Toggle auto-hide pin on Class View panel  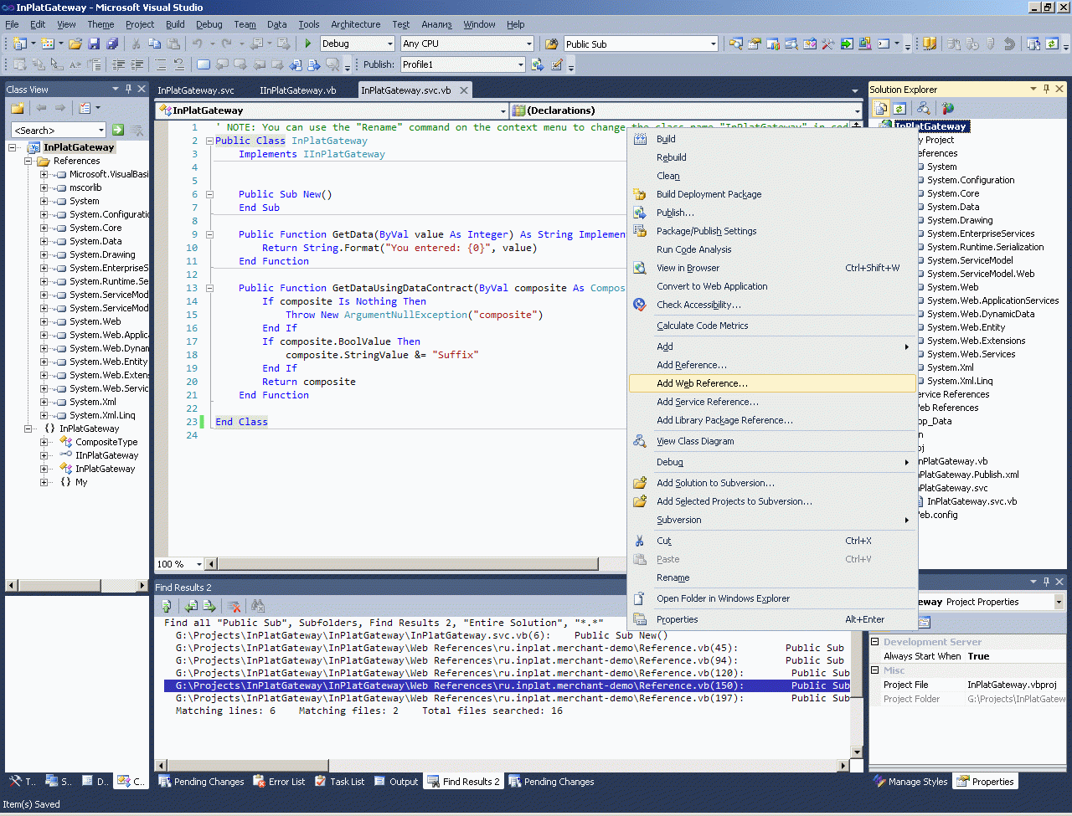click(x=128, y=89)
